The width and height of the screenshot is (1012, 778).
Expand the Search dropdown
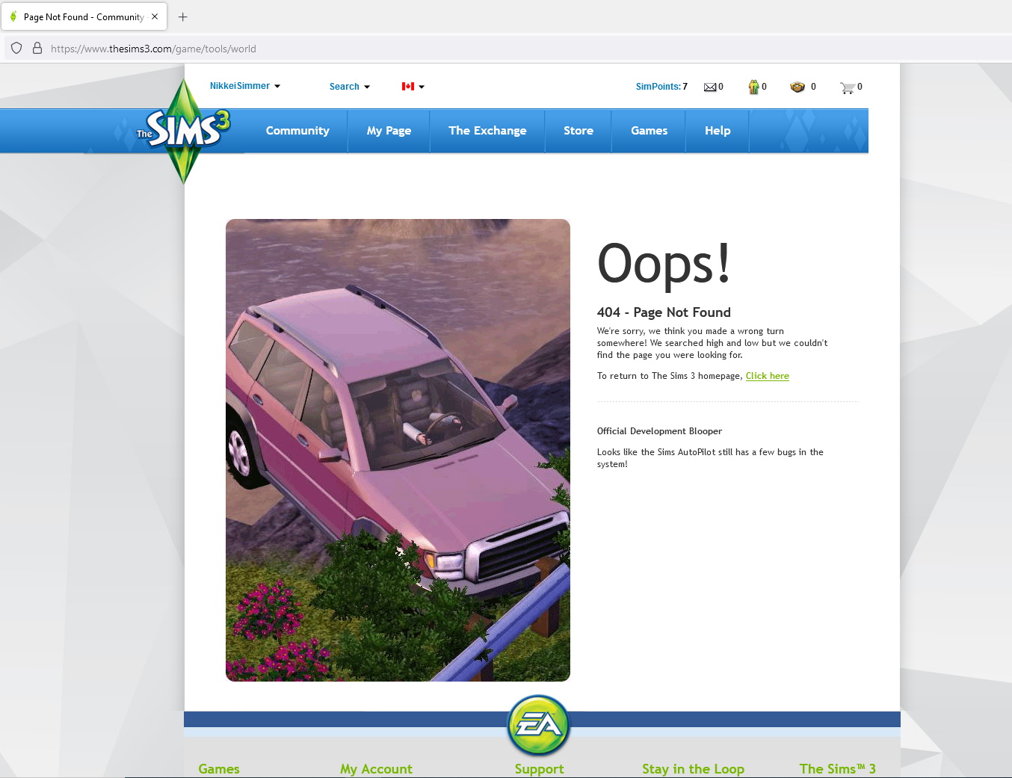coord(350,87)
